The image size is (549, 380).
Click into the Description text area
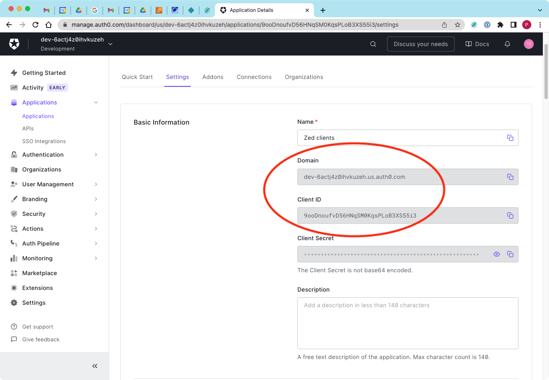tap(408, 323)
